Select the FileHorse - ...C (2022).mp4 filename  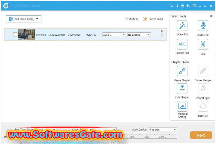point(51,35)
